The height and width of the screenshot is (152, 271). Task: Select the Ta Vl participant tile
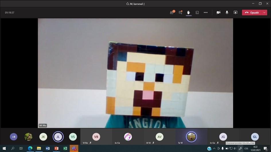(191, 137)
